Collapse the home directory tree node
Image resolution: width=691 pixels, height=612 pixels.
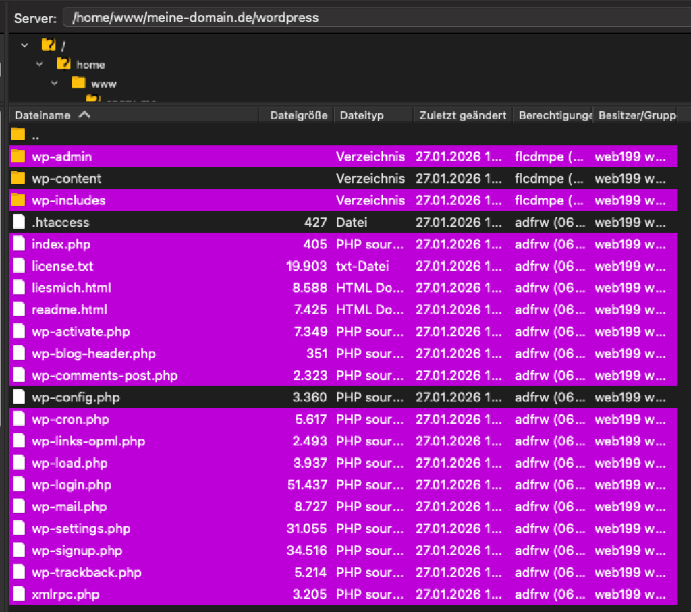[x=39, y=64]
